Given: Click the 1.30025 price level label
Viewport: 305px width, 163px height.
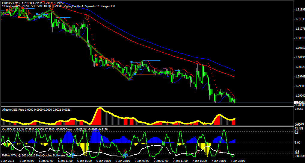Looking at the screenshot, I should 300,67.
